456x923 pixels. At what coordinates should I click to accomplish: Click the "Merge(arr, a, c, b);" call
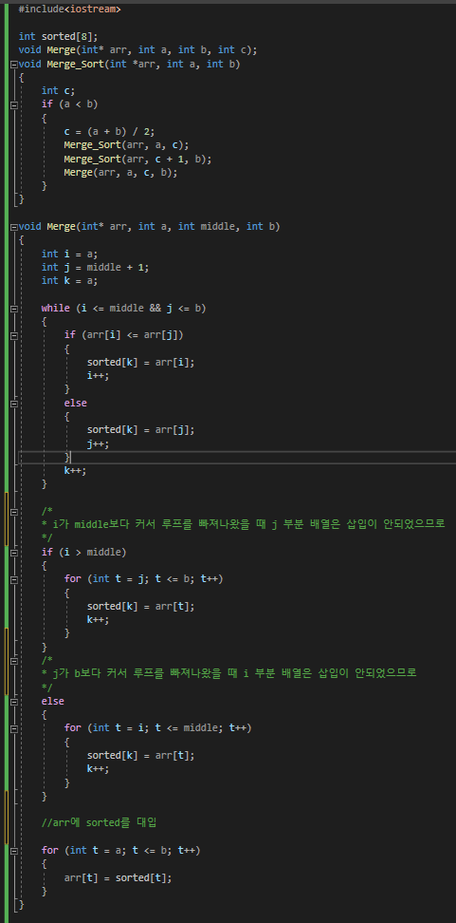pyautogui.click(x=120, y=173)
